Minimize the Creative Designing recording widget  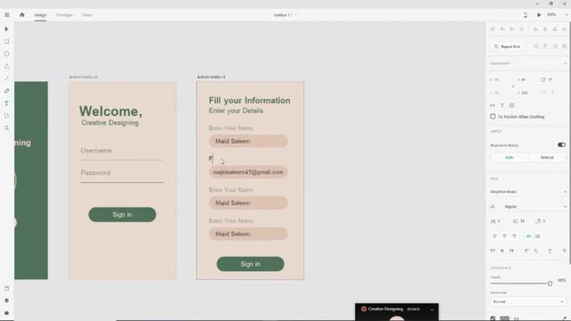click(x=432, y=309)
